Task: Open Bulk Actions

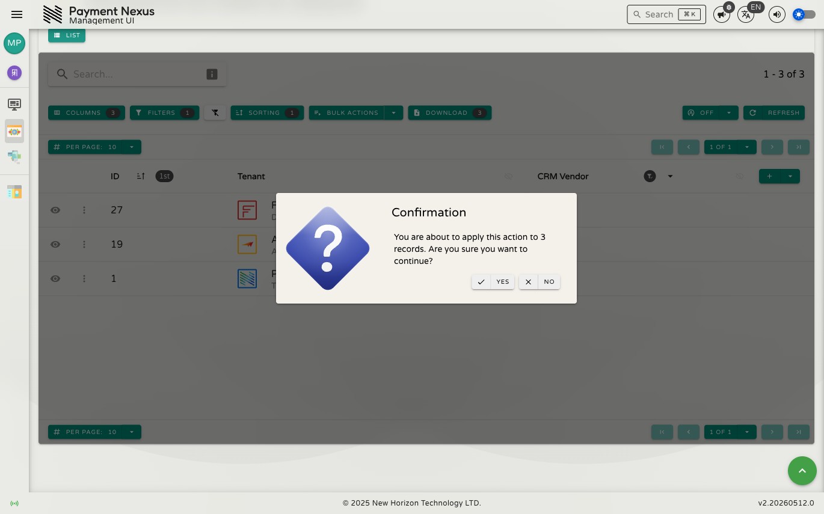Action: 346,112
